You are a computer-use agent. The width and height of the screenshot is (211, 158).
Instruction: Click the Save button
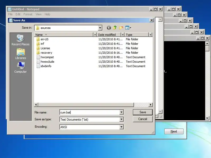[143, 112]
